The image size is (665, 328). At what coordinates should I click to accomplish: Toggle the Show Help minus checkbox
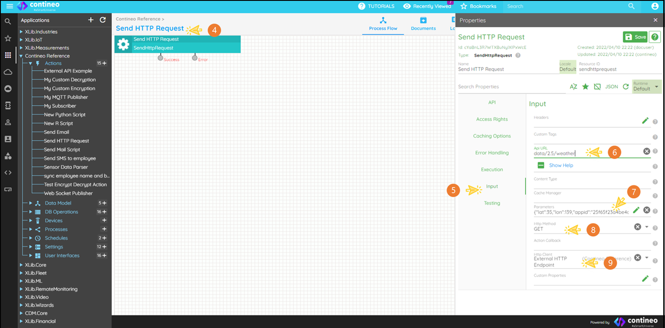click(541, 165)
